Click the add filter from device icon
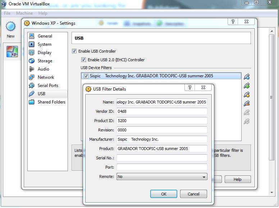Viewport: 279px width, 208px height. coord(247,86)
